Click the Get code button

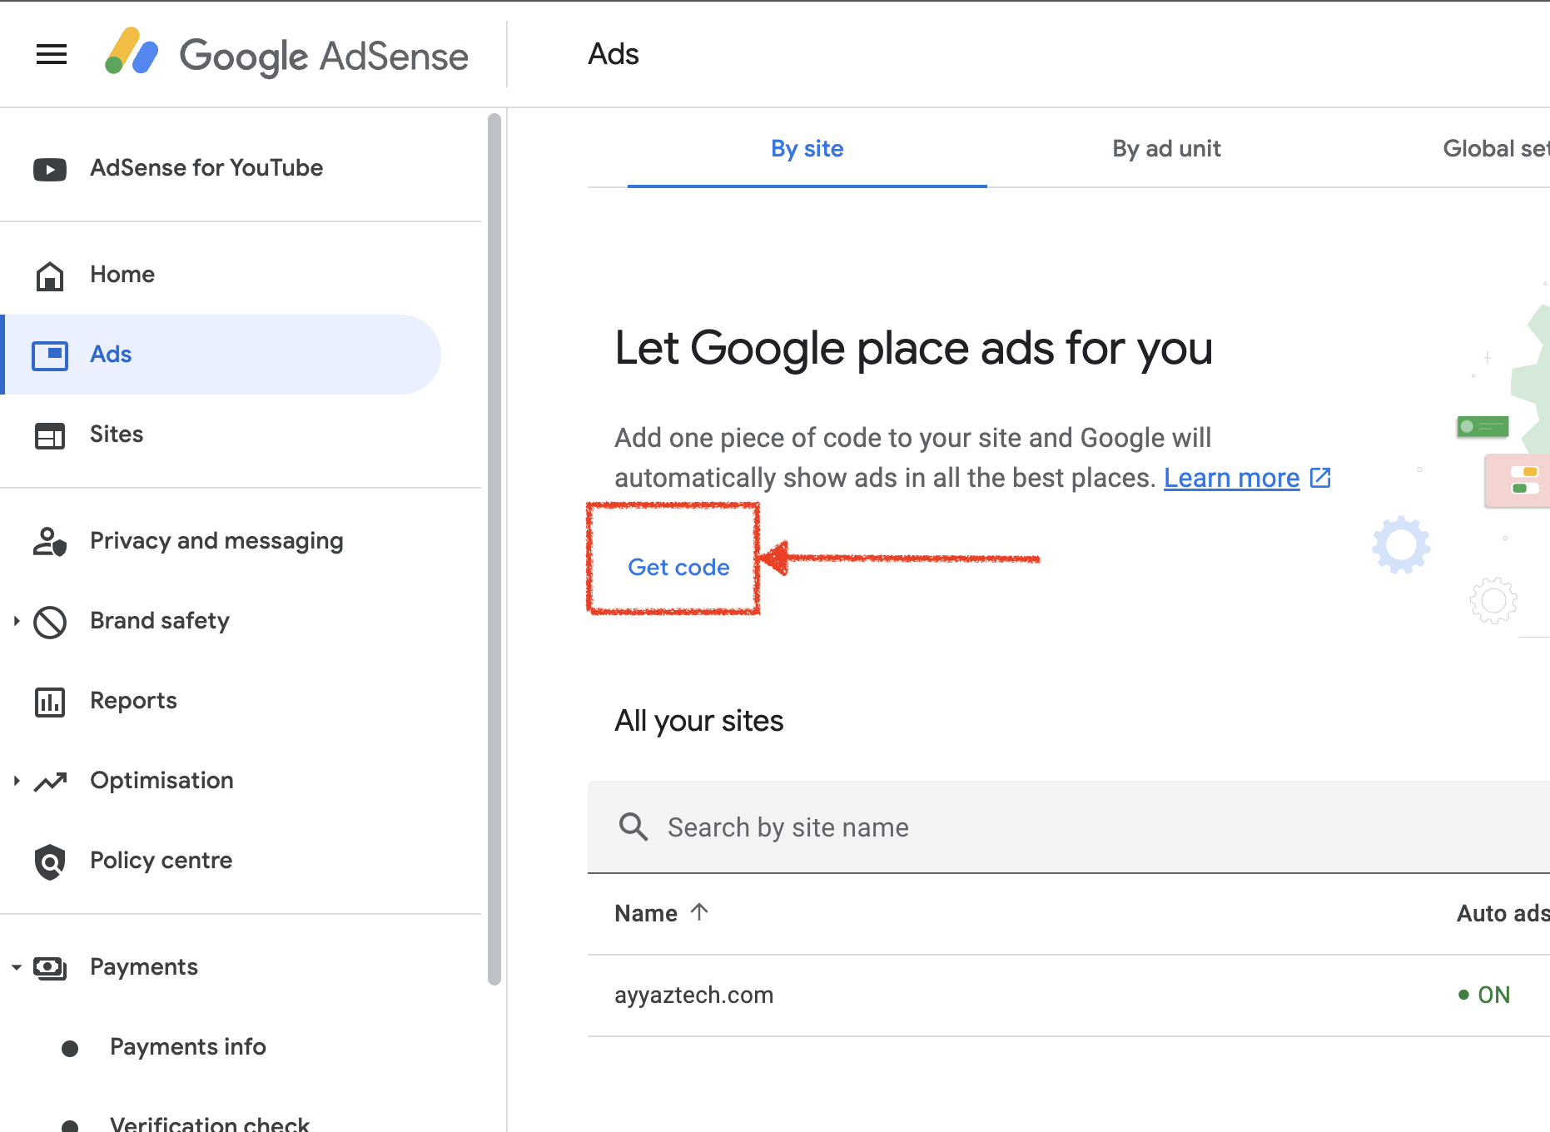pyautogui.click(x=678, y=568)
